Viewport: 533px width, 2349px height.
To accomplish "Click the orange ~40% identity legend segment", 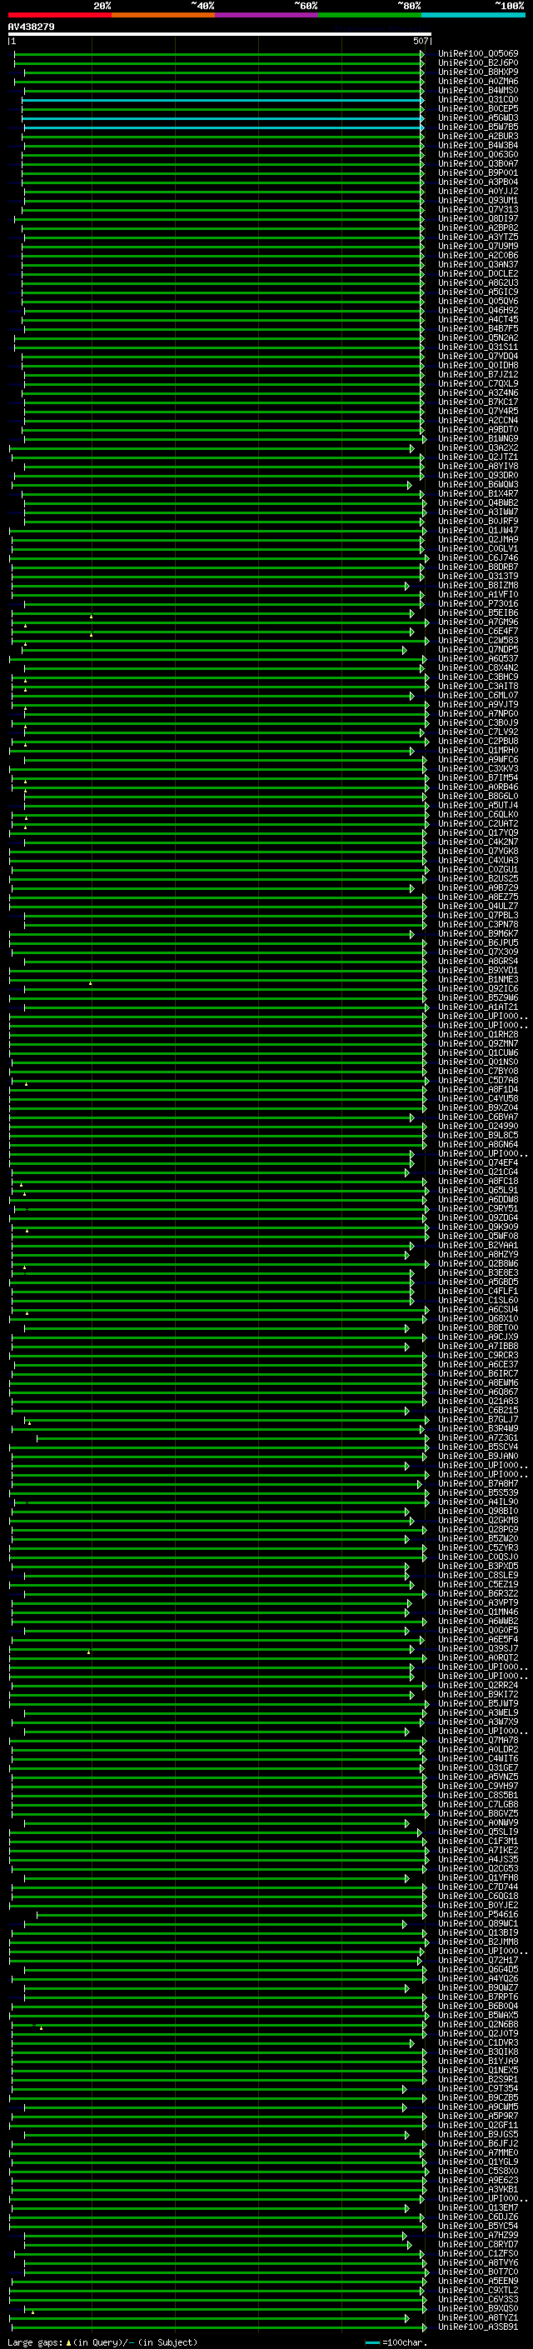I will (163, 15).
